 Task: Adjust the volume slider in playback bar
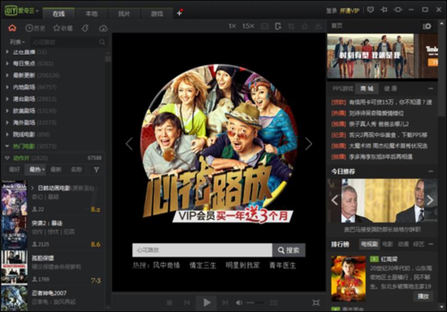click(255, 302)
